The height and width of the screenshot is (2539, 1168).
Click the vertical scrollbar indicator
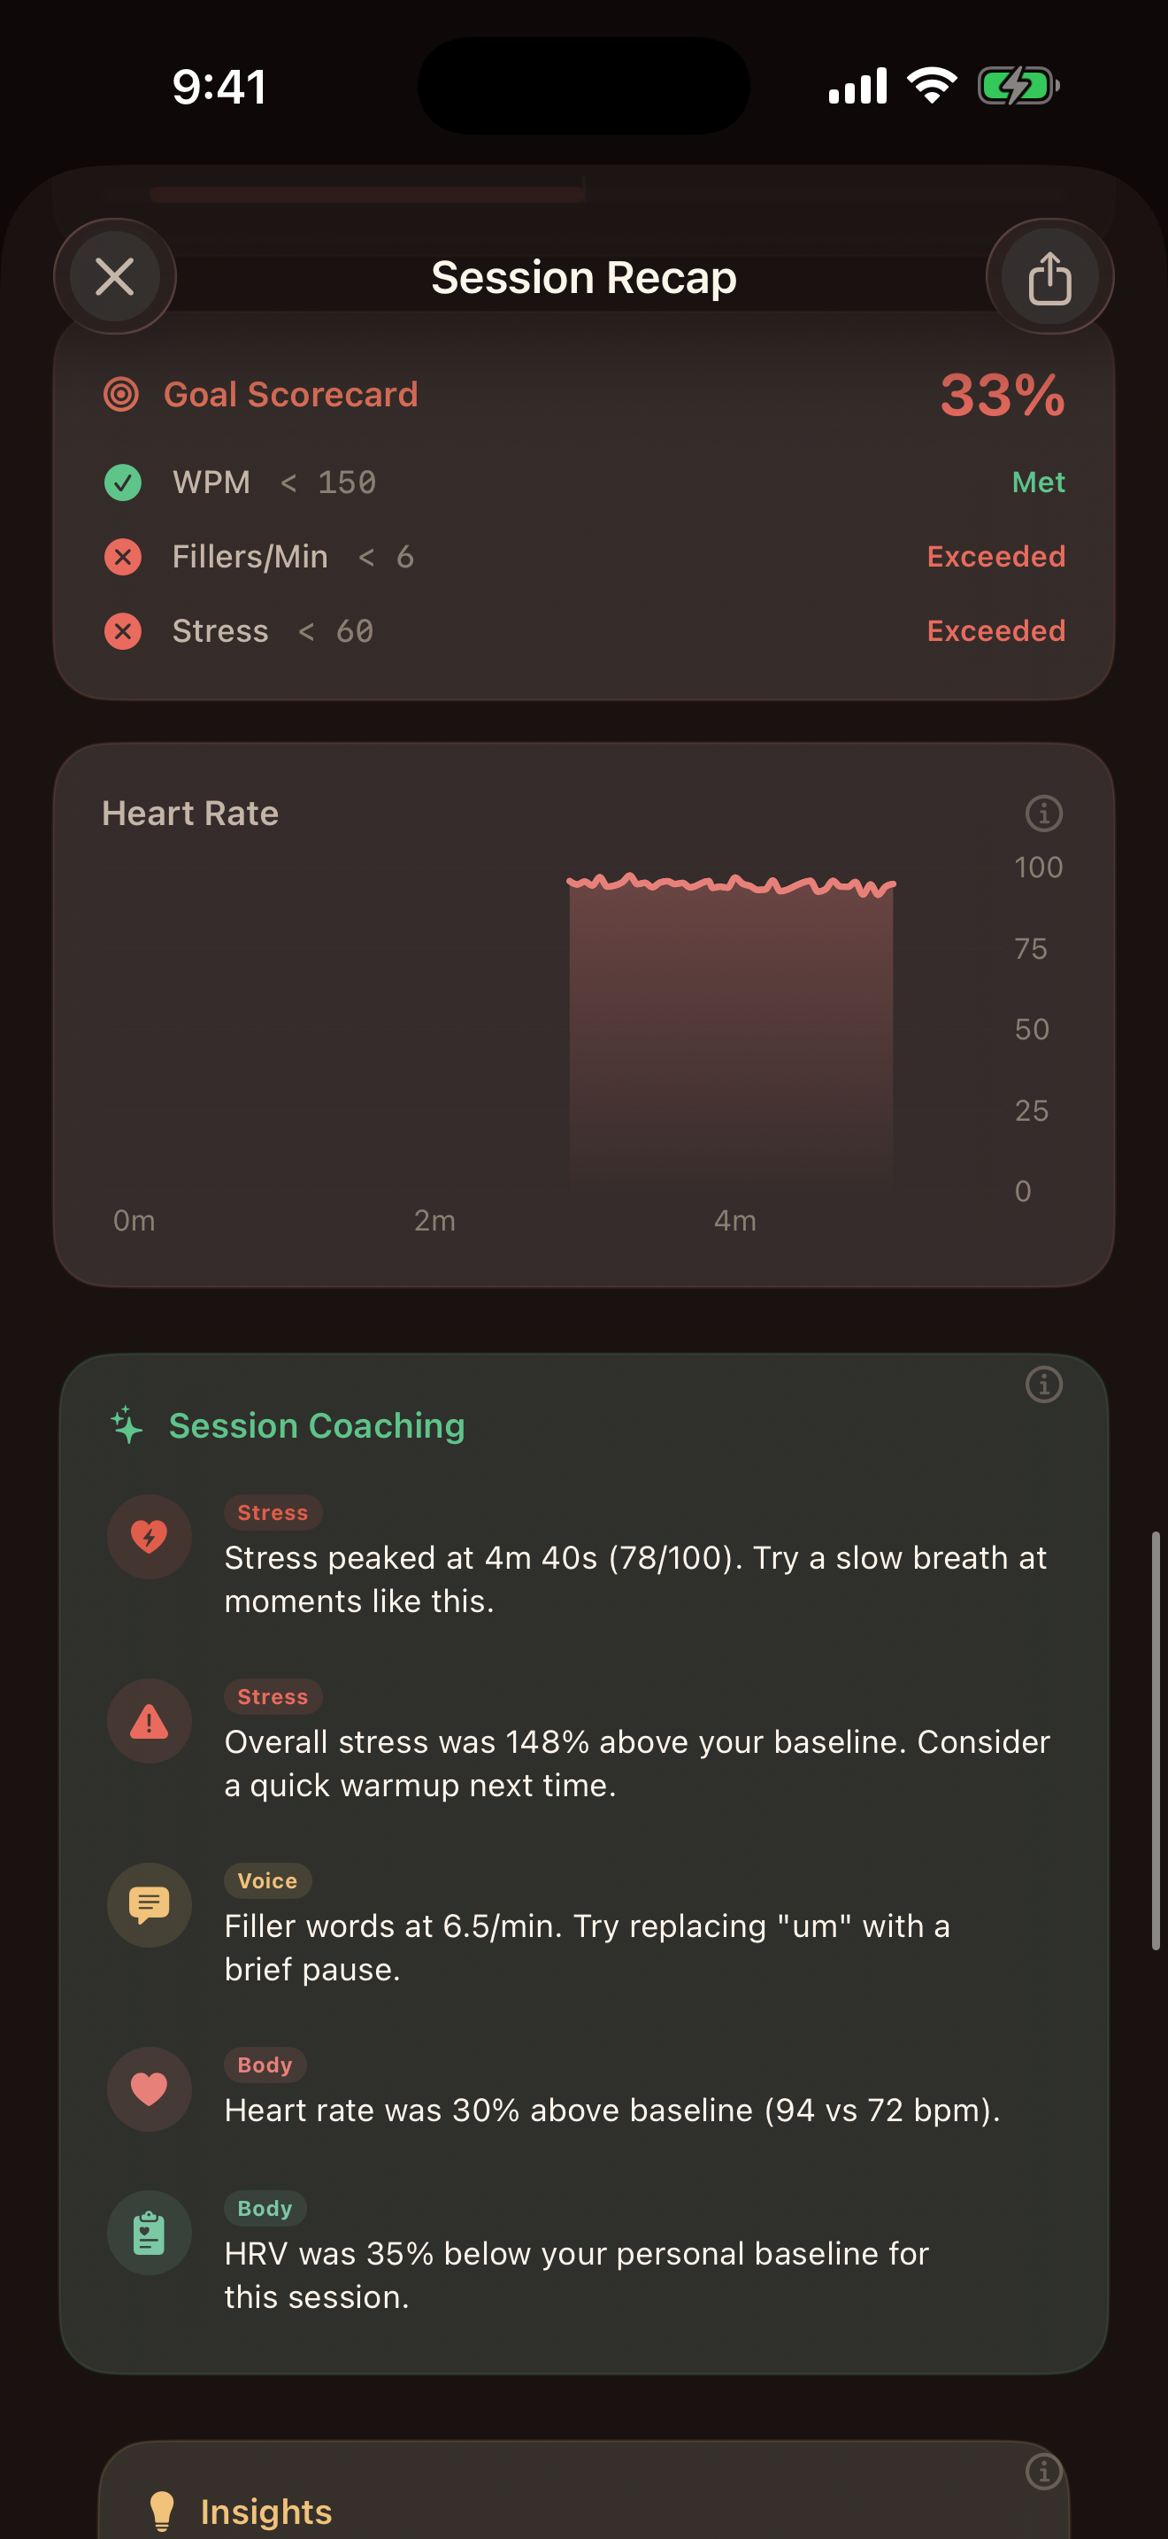(1156, 1740)
